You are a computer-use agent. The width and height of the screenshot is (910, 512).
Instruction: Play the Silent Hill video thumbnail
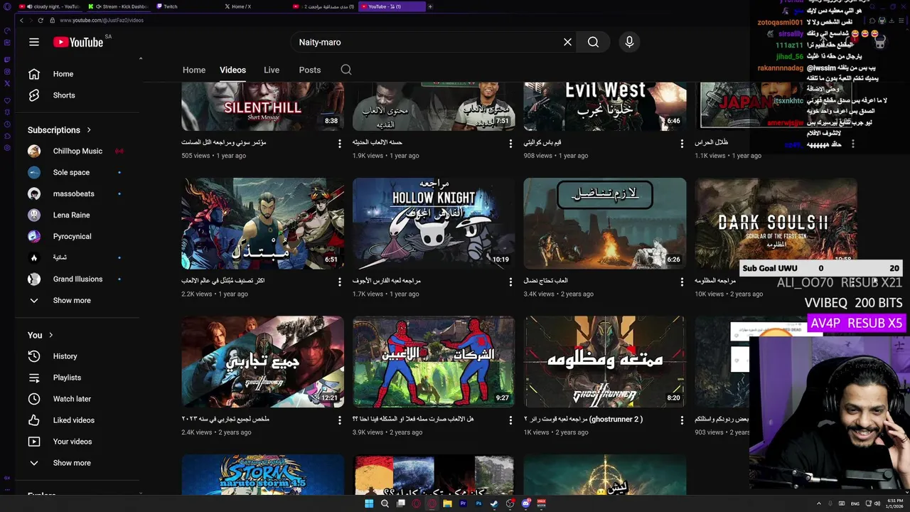click(262, 107)
